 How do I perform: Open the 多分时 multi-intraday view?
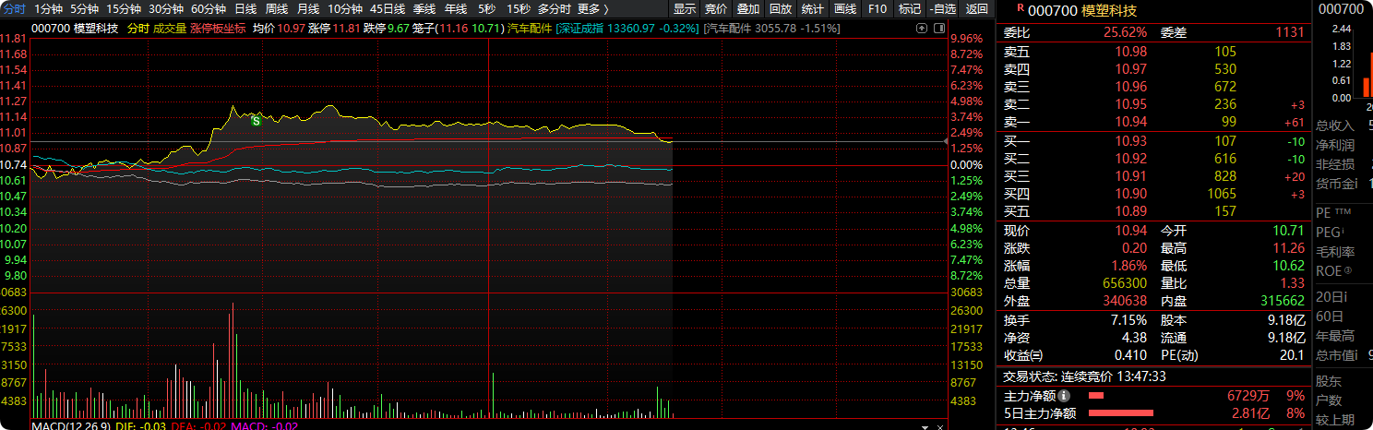coord(555,8)
